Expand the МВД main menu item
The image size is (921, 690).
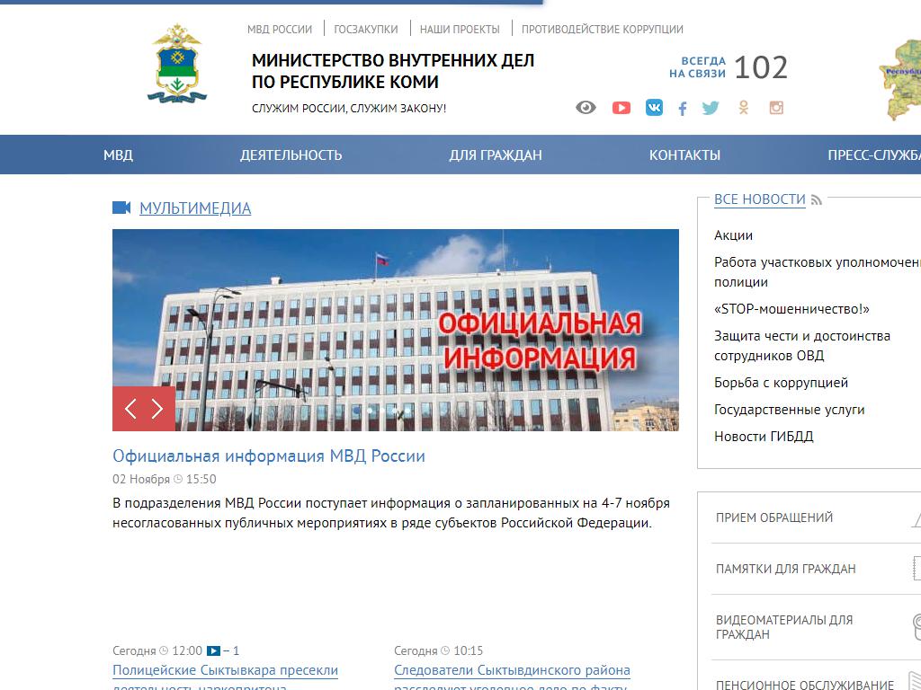pos(118,155)
